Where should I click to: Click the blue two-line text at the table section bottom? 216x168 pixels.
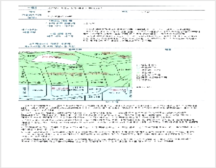[50, 45]
